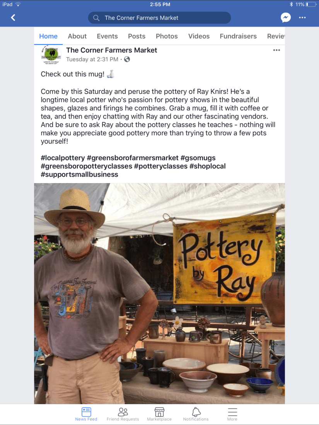Tap the back arrow icon
Screen dimensions: 319x425
pos(13,18)
